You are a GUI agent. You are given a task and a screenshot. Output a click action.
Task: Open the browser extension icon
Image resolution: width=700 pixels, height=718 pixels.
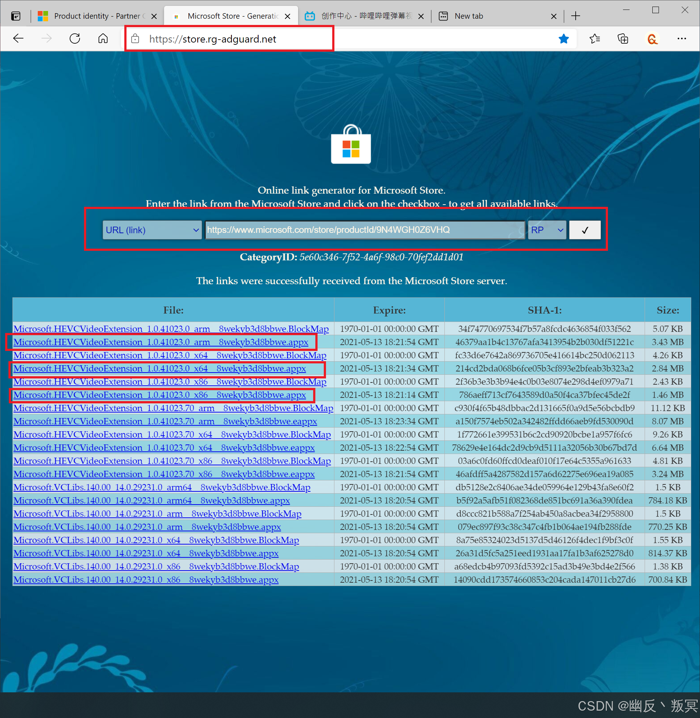[652, 39]
